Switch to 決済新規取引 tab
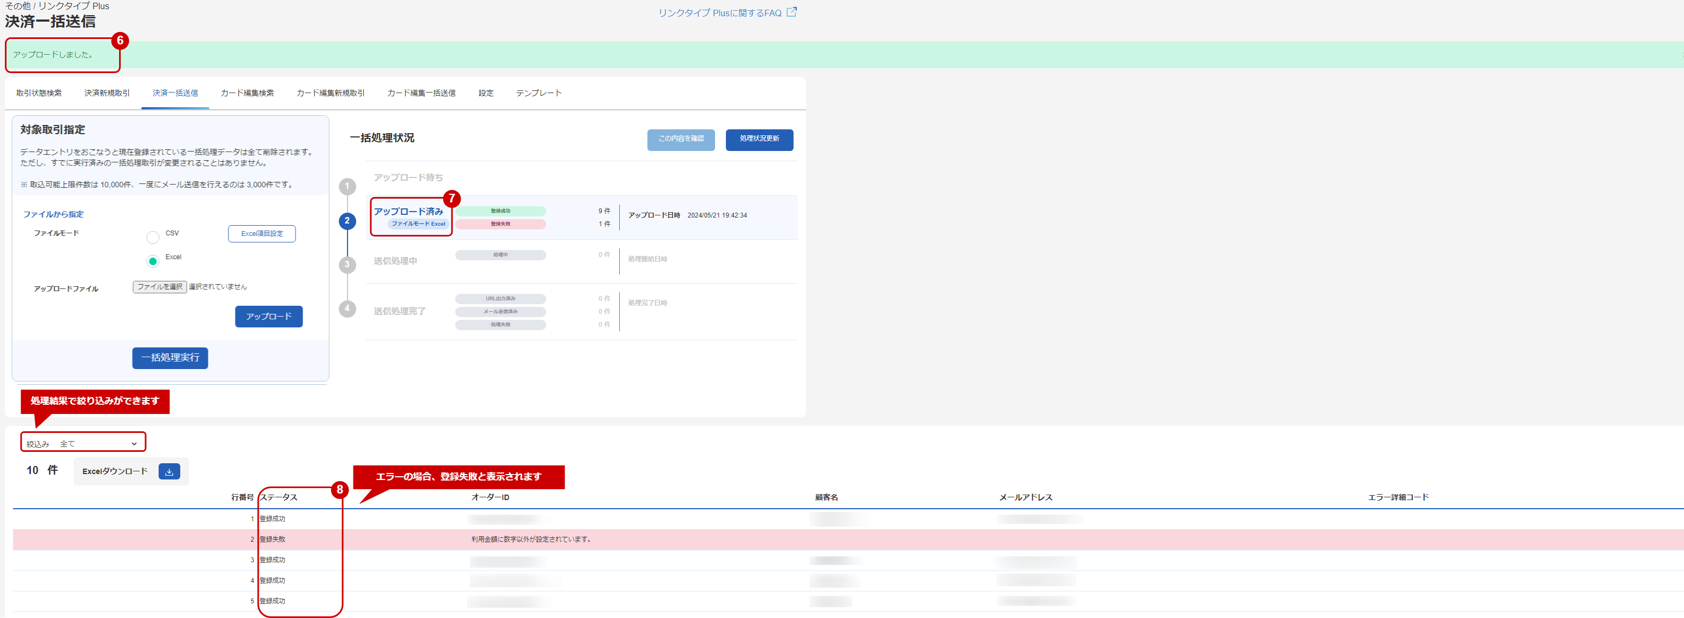 tap(107, 93)
